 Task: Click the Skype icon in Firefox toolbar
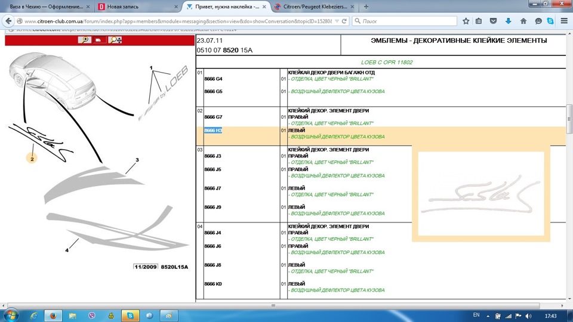[550, 21]
